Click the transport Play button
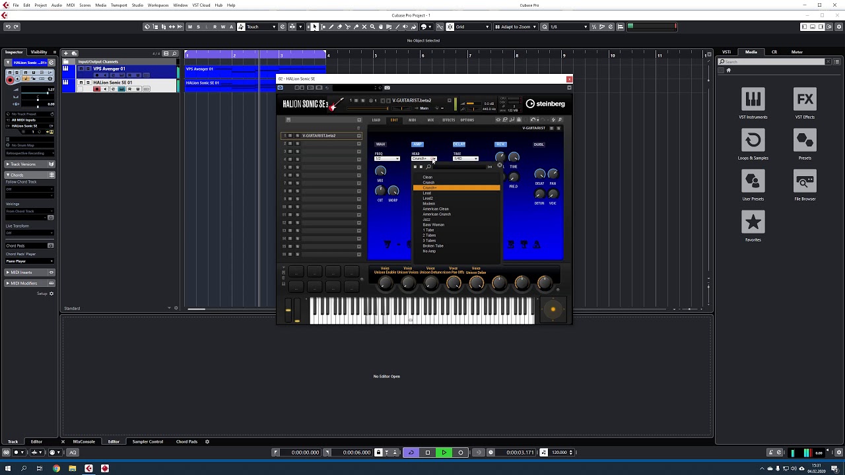The height and width of the screenshot is (475, 845). [x=444, y=453]
